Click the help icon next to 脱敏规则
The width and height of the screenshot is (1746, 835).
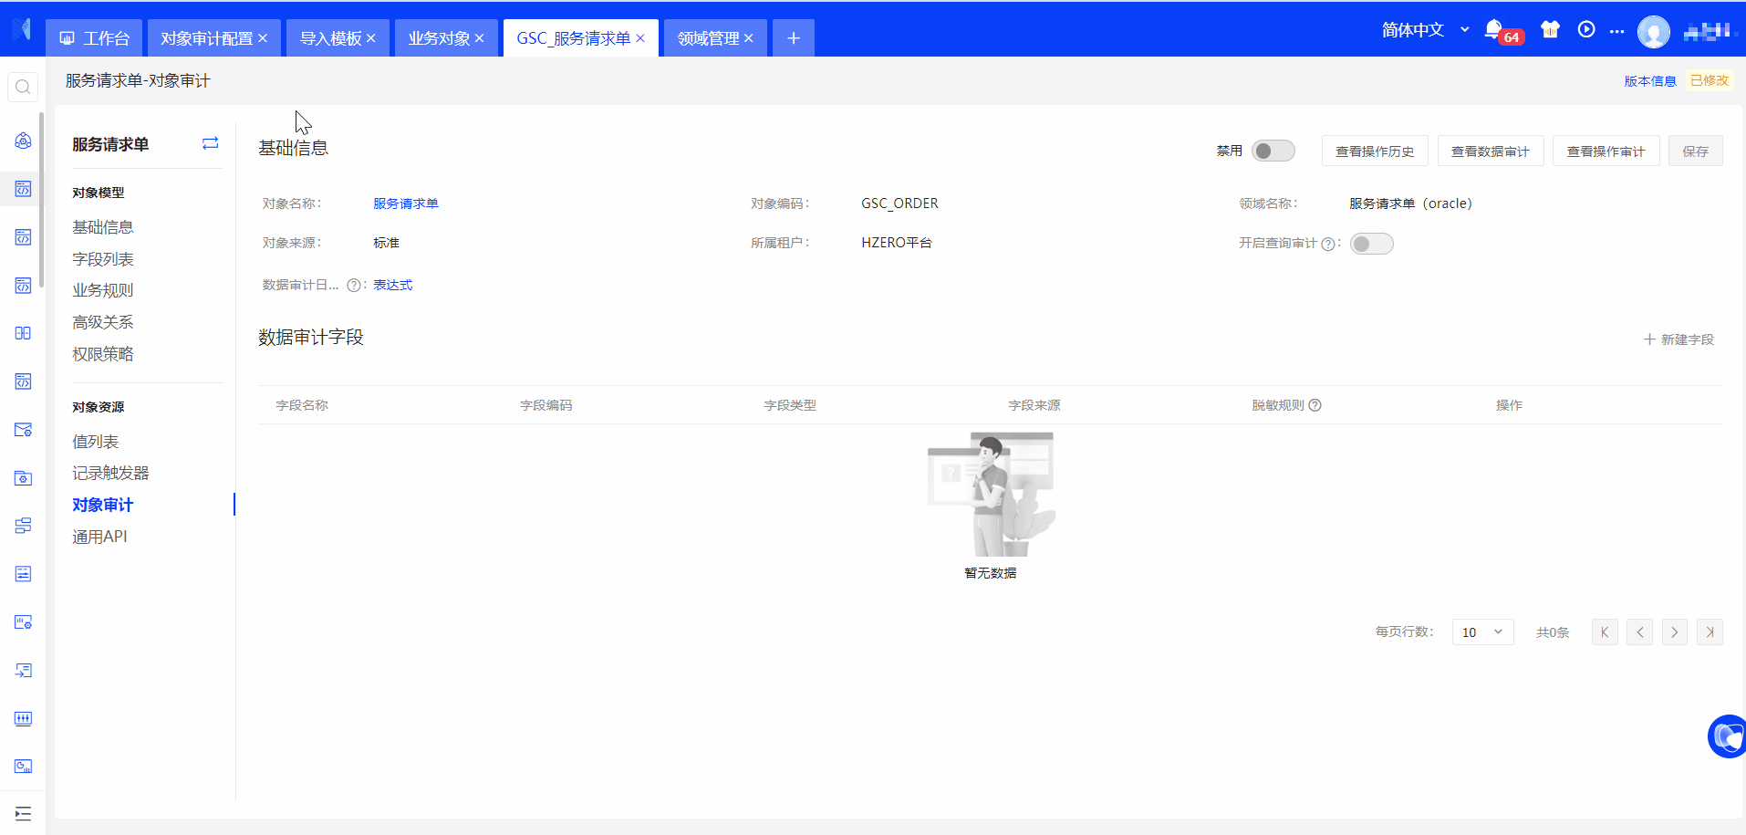pos(1315,405)
